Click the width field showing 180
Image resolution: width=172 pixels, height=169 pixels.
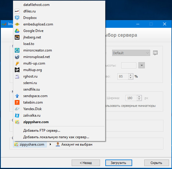(x=131, y=98)
